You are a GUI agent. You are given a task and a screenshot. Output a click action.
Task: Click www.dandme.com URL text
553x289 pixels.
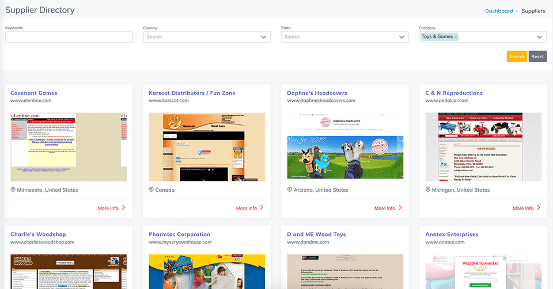pyautogui.click(x=308, y=242)
